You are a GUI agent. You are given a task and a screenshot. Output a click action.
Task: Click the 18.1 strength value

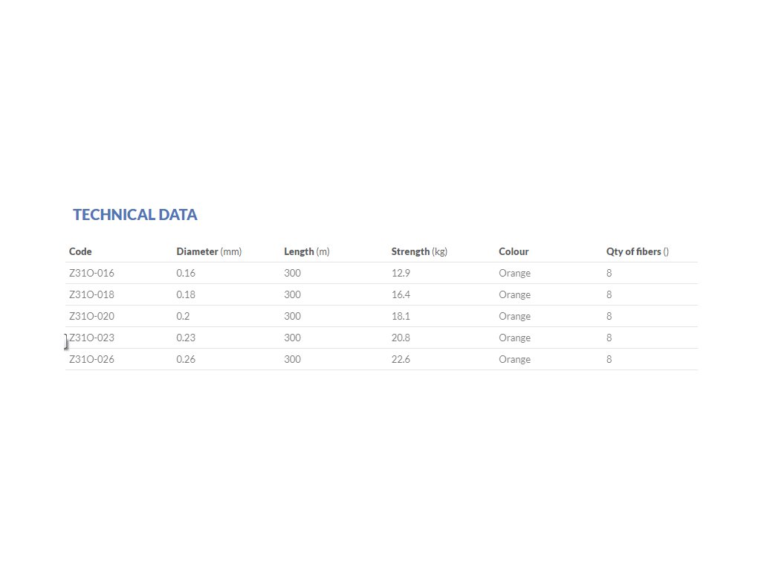pyautogui.click(x=401, y=316)
